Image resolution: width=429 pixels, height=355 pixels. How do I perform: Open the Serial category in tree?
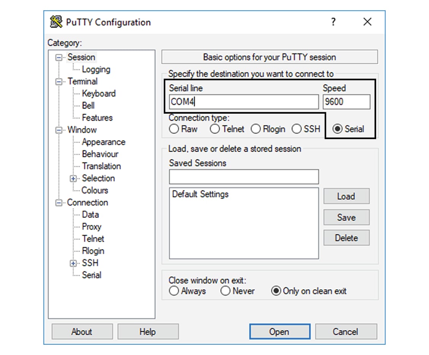click(x=91, y=275)
